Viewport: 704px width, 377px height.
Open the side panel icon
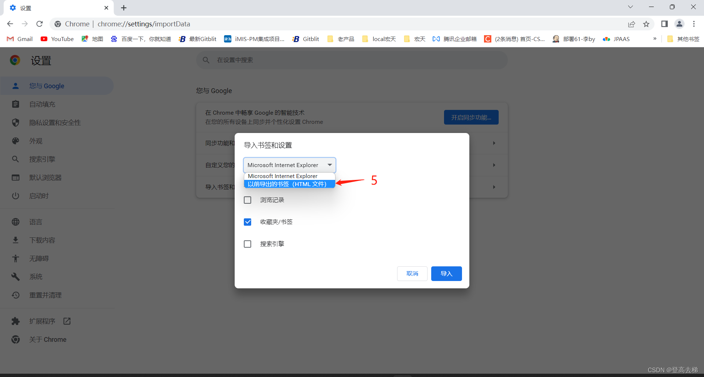(664, 24)
